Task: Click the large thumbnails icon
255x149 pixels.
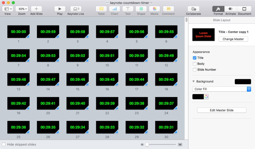Action: click(x=180, y=144)
